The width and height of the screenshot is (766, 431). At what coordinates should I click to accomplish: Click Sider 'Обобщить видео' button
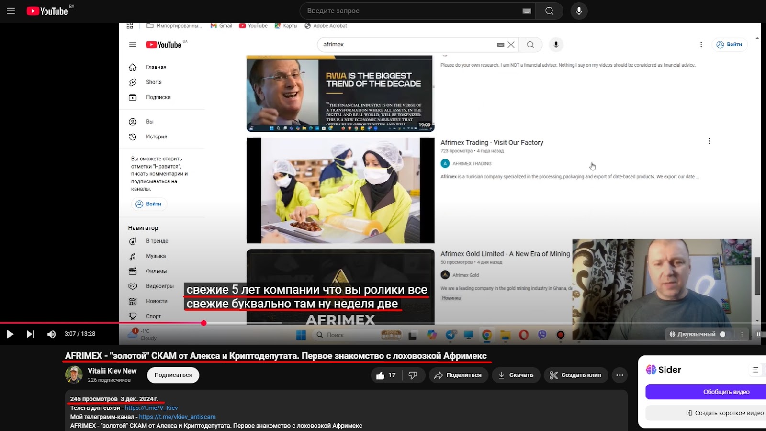coord(706,392)
